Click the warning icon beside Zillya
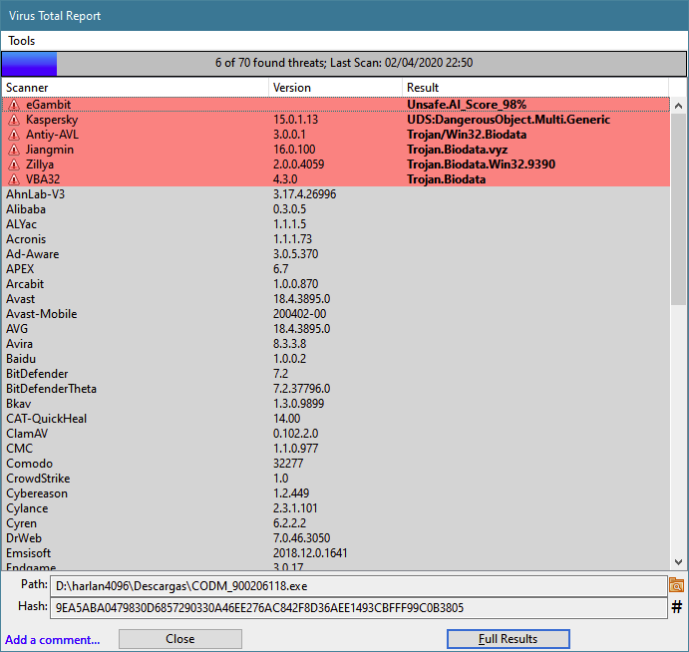 click(x=14, y=164)
